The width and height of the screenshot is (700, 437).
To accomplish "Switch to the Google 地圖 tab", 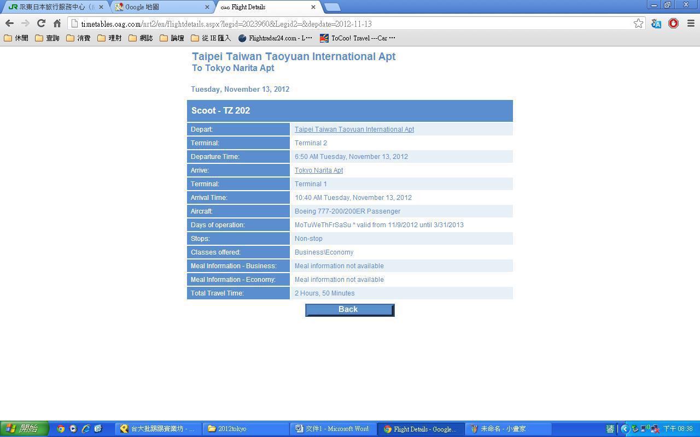I will [x=162, y=7].
